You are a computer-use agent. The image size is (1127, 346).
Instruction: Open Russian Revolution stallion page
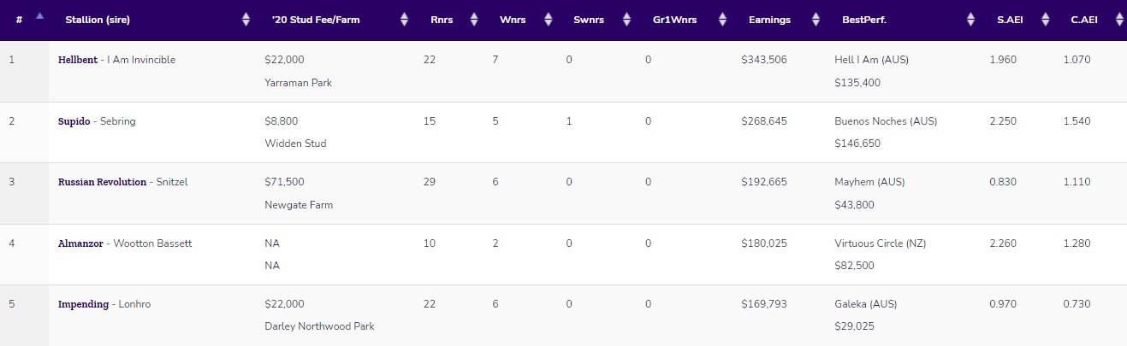pyautogui.click(x=102, y=182)
